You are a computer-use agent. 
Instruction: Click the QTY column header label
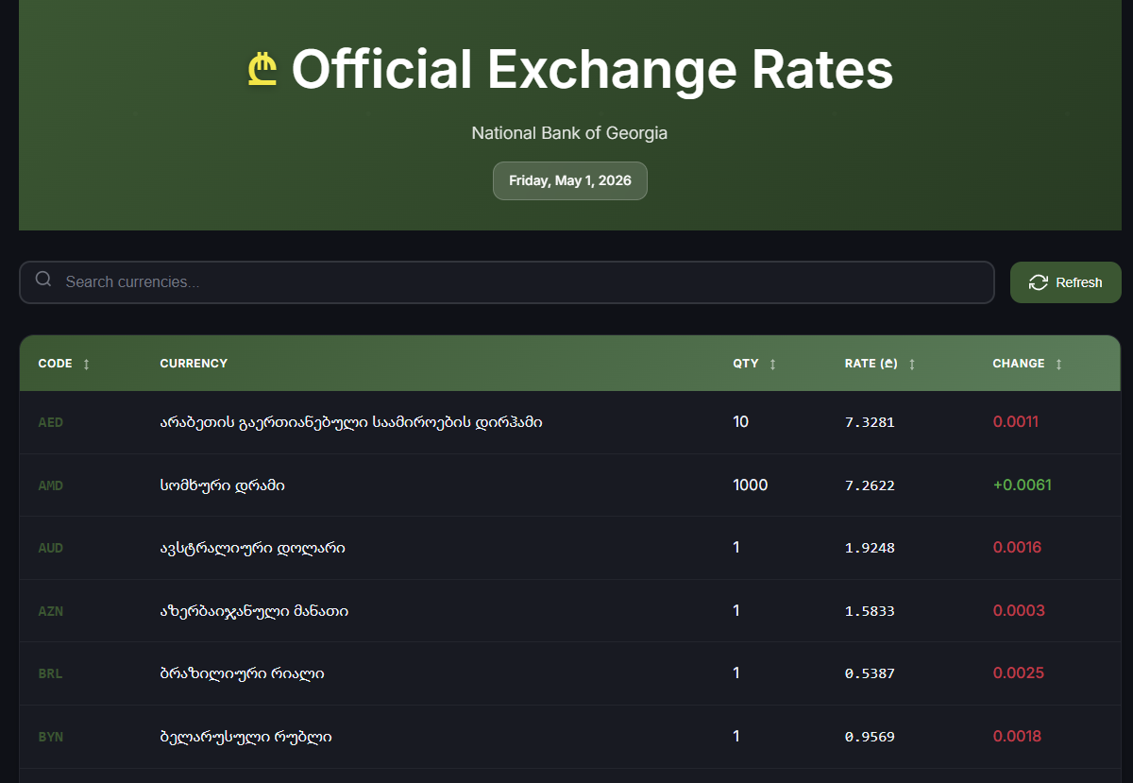click(746, 364)
